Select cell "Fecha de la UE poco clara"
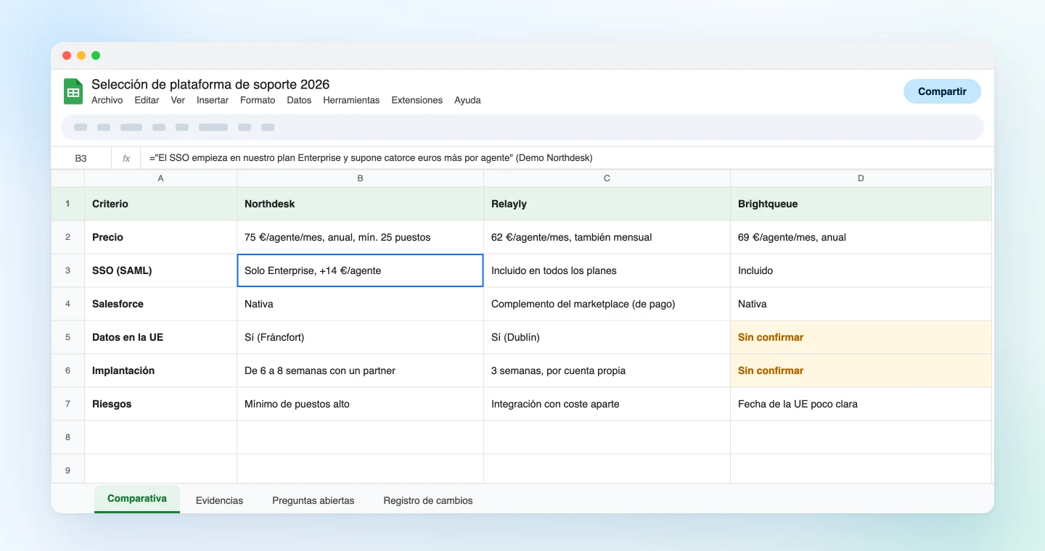This screenshot has width=1045, height=551. pyautogui.click(x=861, y=404)
